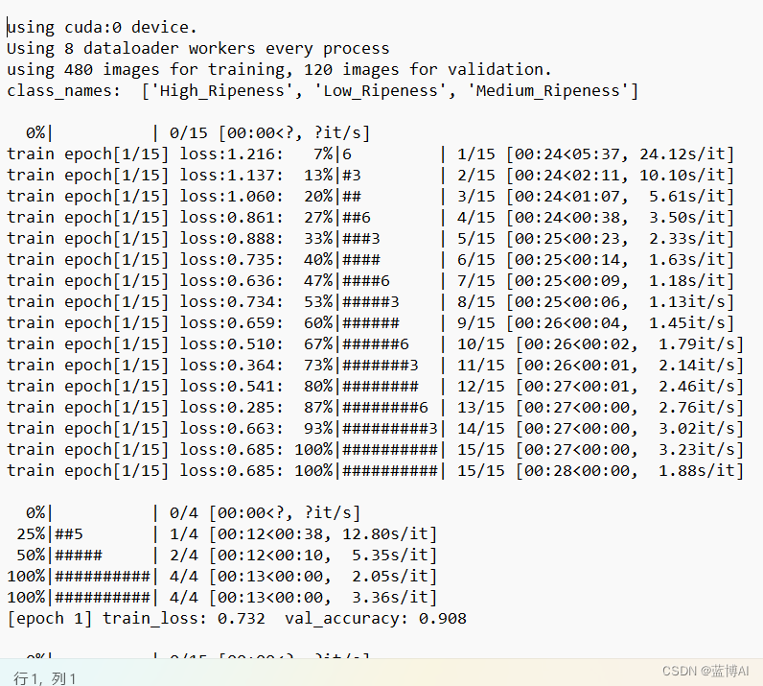The height and width of the screenshot is (686, 763).
Task: Click the 1.88s/it final training speed
Action: (696, 471)
